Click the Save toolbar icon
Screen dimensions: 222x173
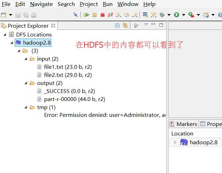[x=18, y=15]
